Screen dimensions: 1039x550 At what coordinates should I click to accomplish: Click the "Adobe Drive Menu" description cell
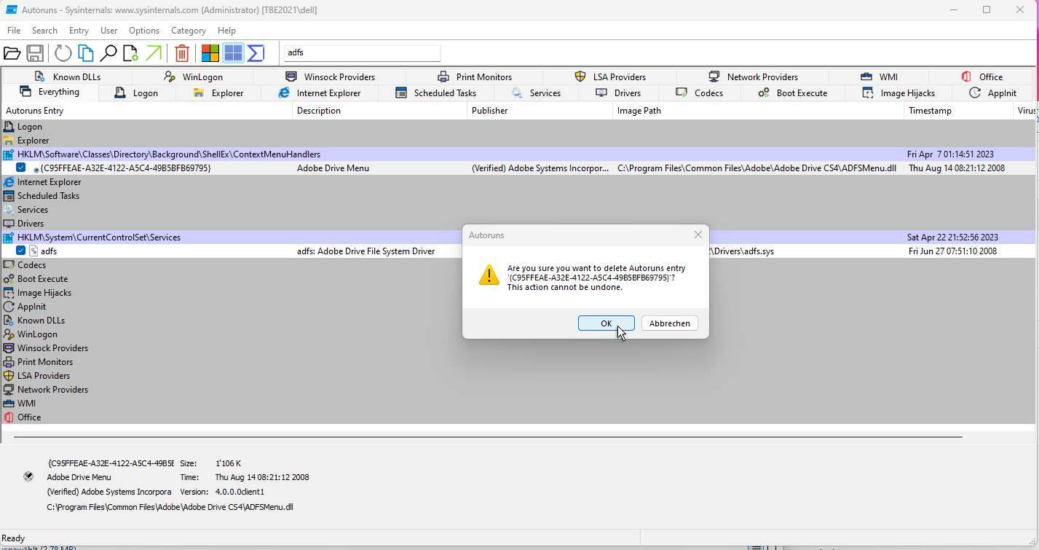coord(333,168)
